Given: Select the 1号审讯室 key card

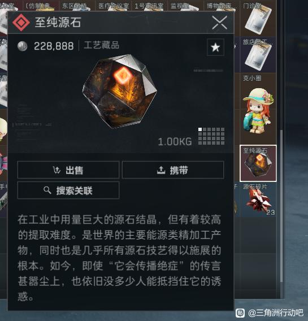Looking at the screenshot, I should (149, 6).
